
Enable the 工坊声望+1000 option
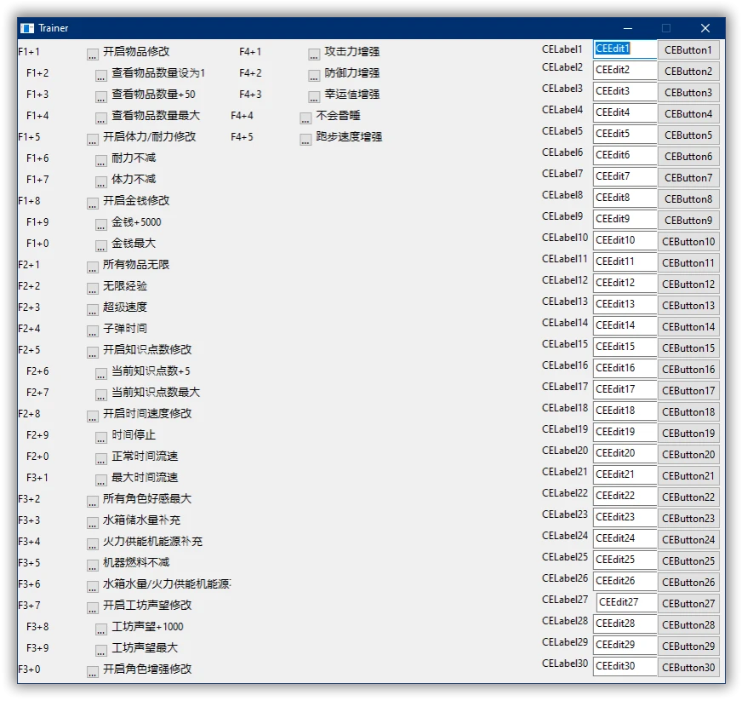coord(100,627)
